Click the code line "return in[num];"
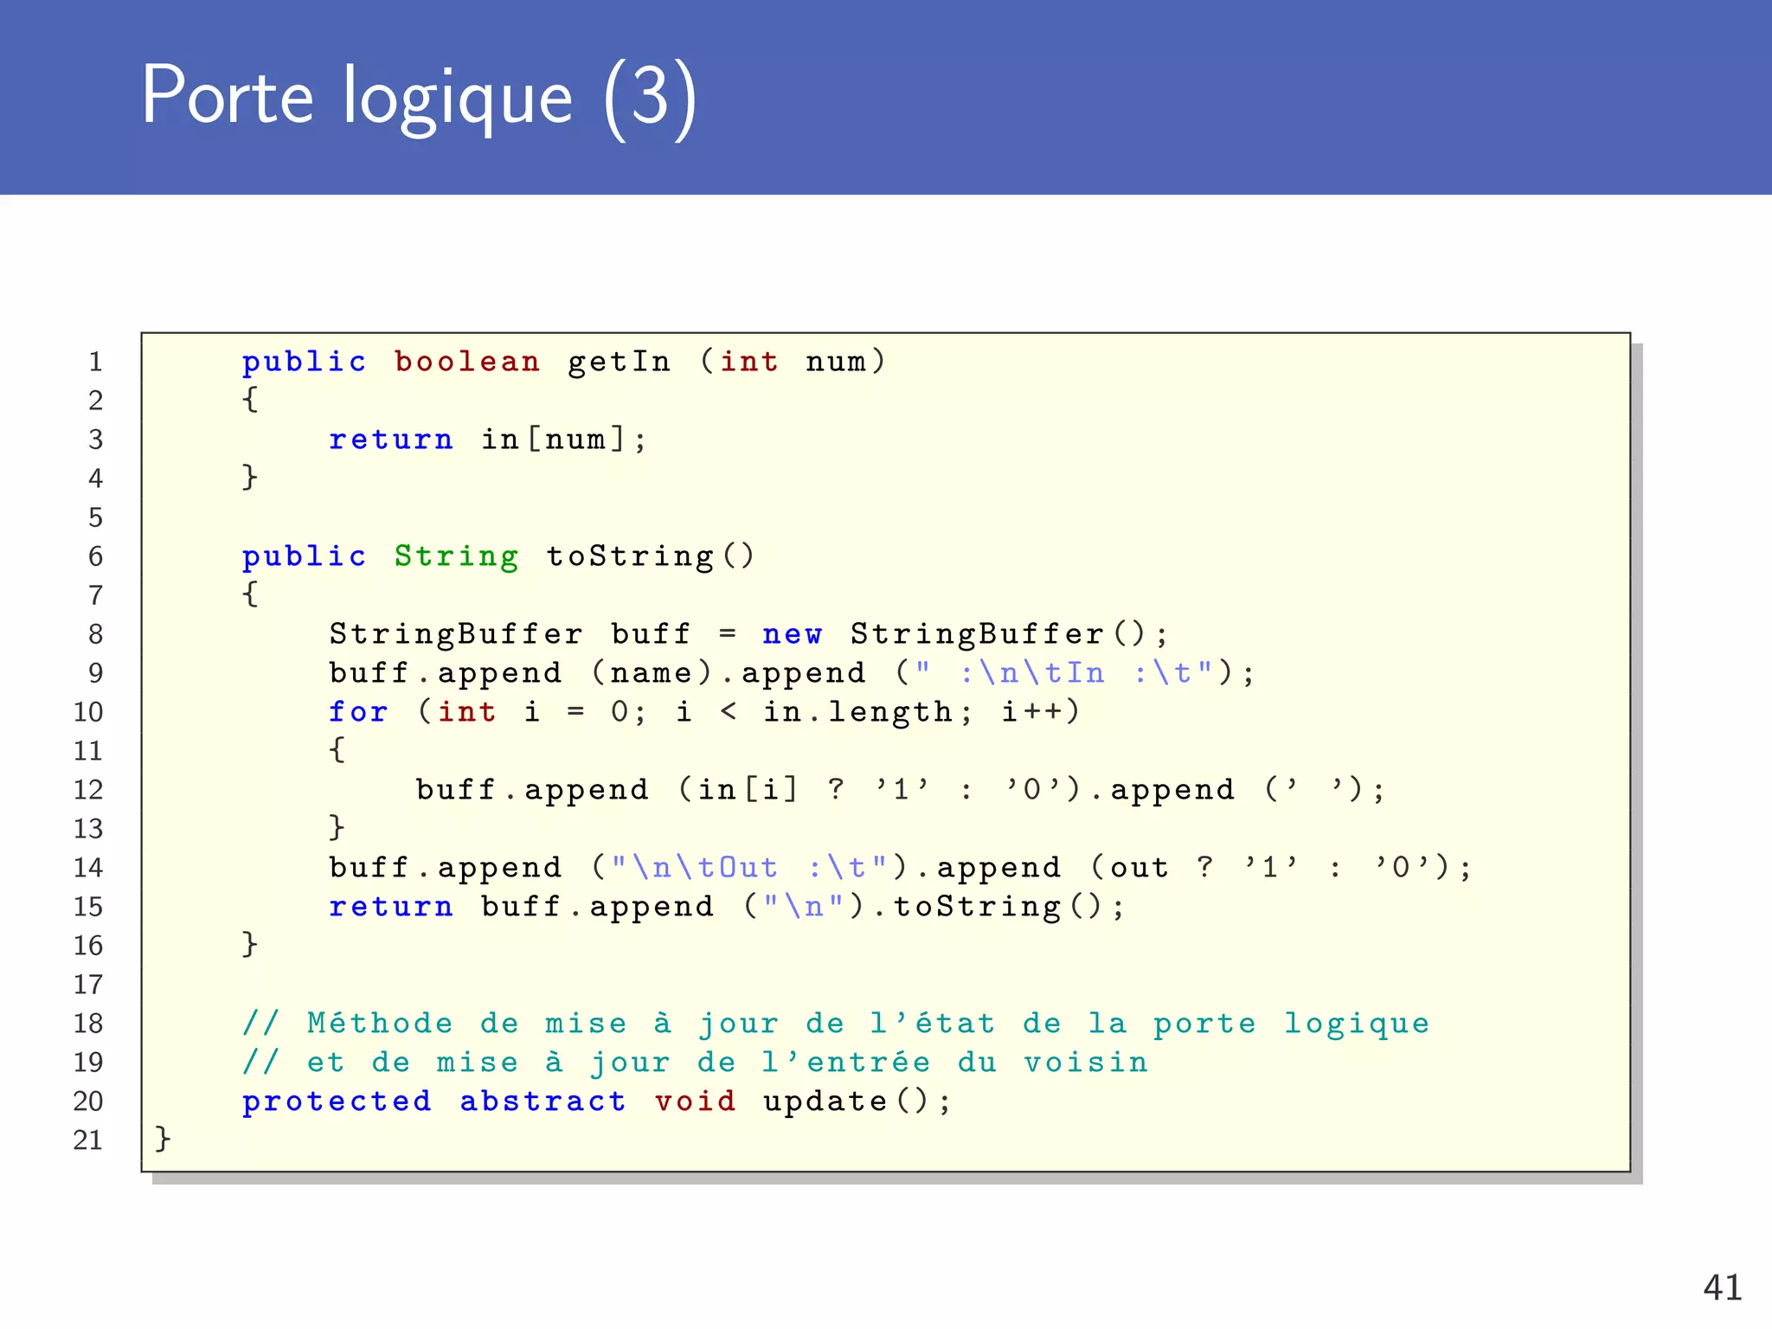 [x=487, y=440]
